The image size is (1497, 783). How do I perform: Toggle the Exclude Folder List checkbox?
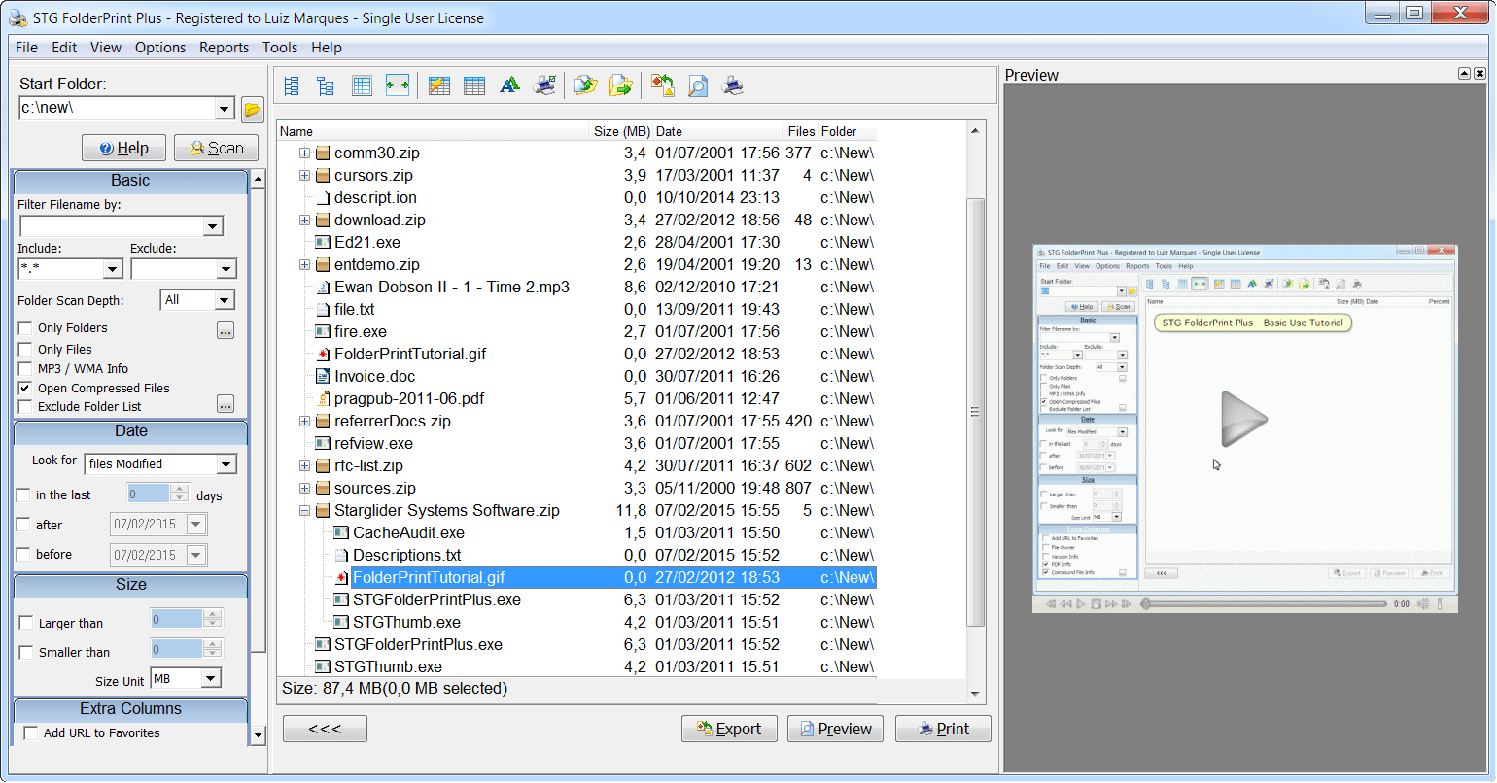click(x=26, y=406)
